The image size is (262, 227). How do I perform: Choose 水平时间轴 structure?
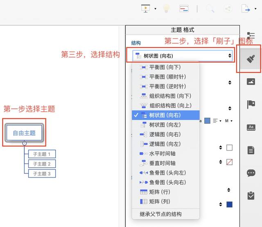166,153
